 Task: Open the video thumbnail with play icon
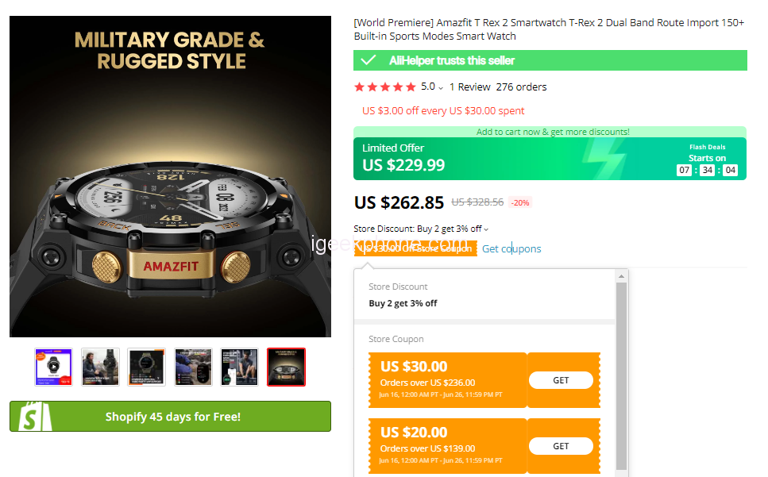coord(53,367)
